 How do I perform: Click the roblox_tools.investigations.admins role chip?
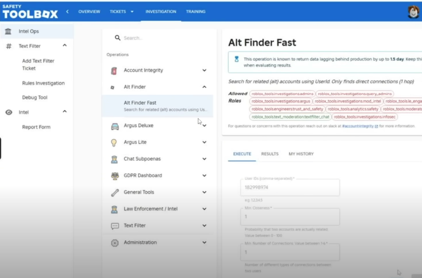(x=282, y=94)
